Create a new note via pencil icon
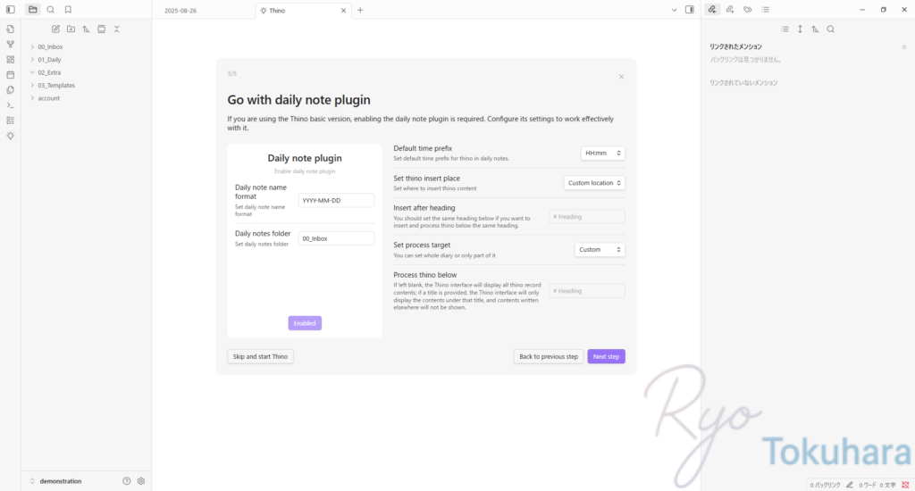 pos(55,29)
